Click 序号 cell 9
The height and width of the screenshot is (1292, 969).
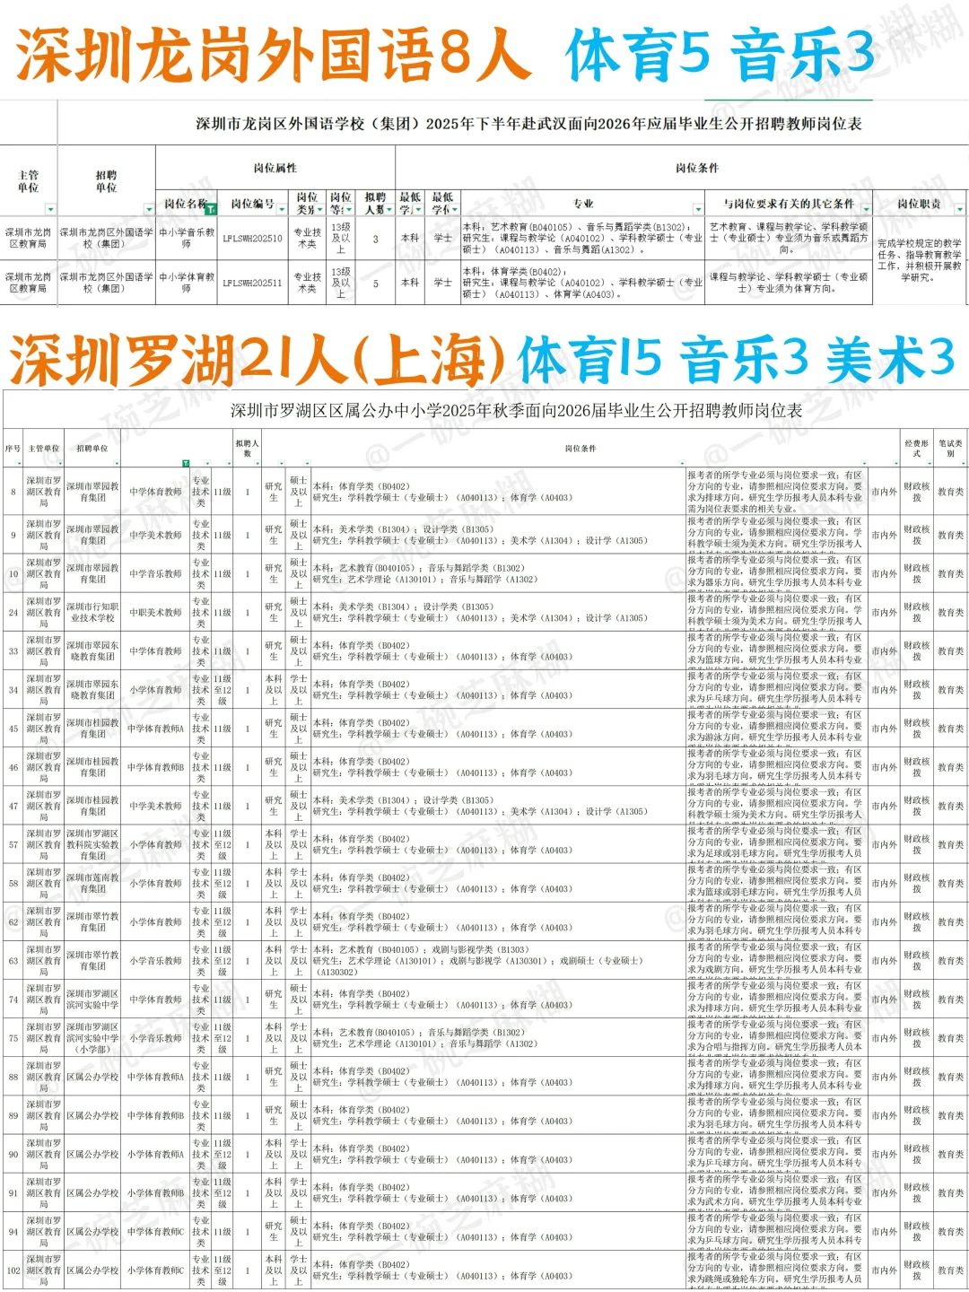[x=13, y=535]
